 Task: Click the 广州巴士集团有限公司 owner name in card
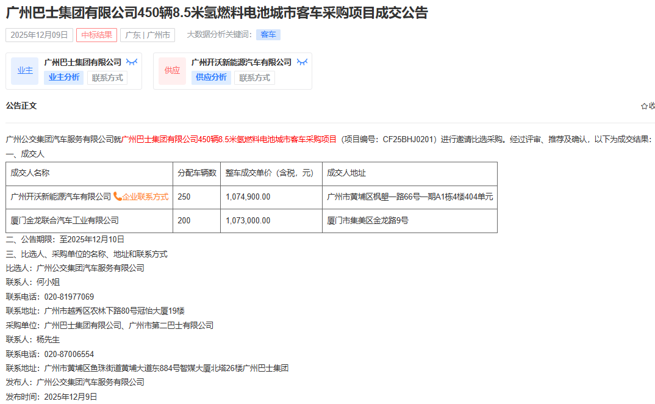pos(83,62)
